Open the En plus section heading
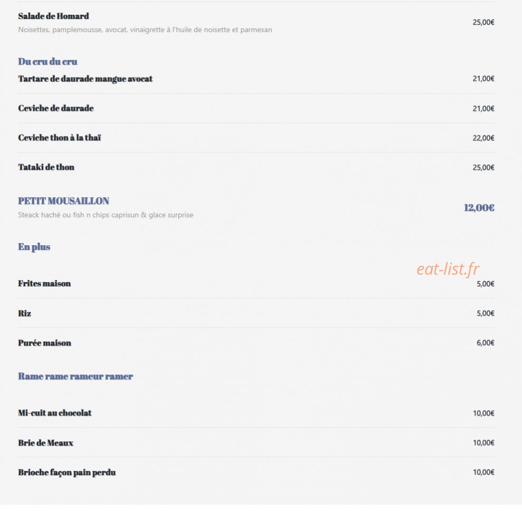The width and height of the screenshot is (522, 511). pos(34,247)
